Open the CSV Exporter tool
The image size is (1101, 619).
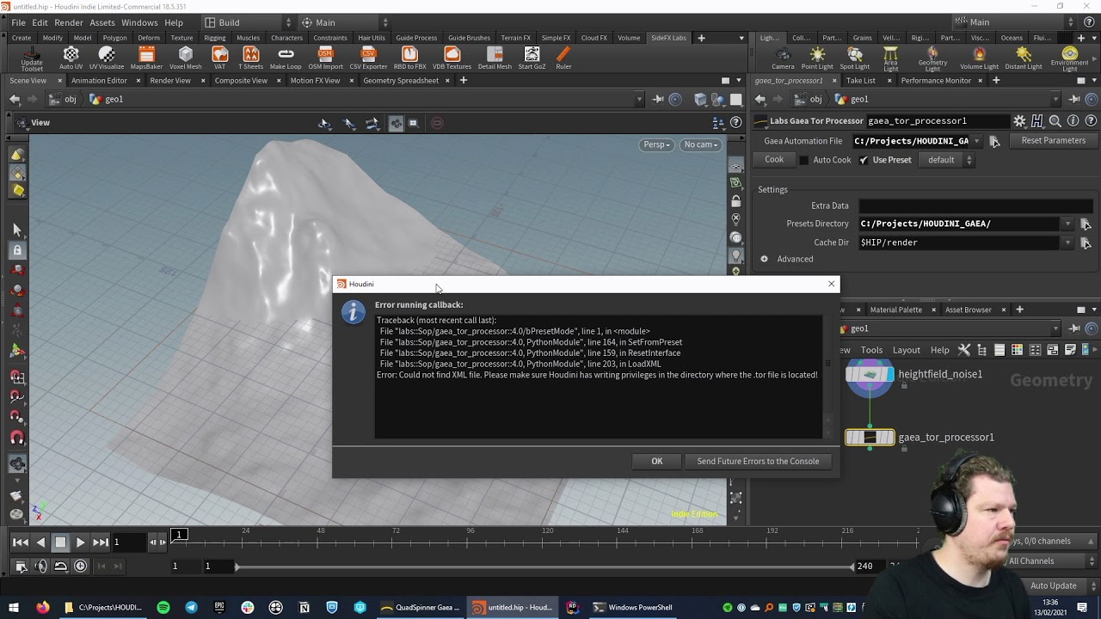pos(368,58)
